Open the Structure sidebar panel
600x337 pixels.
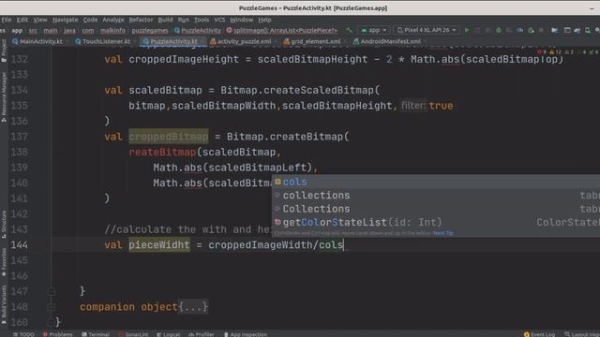(4, 225)
